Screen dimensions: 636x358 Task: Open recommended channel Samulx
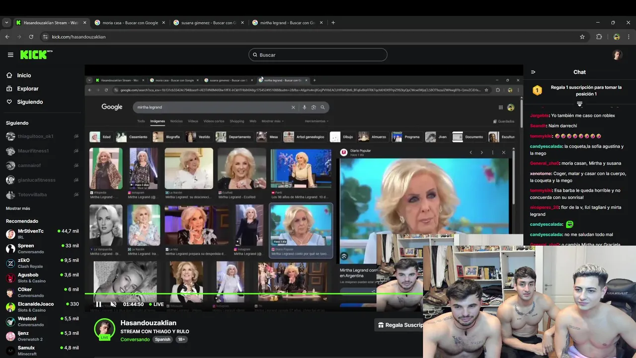(42, 351)
